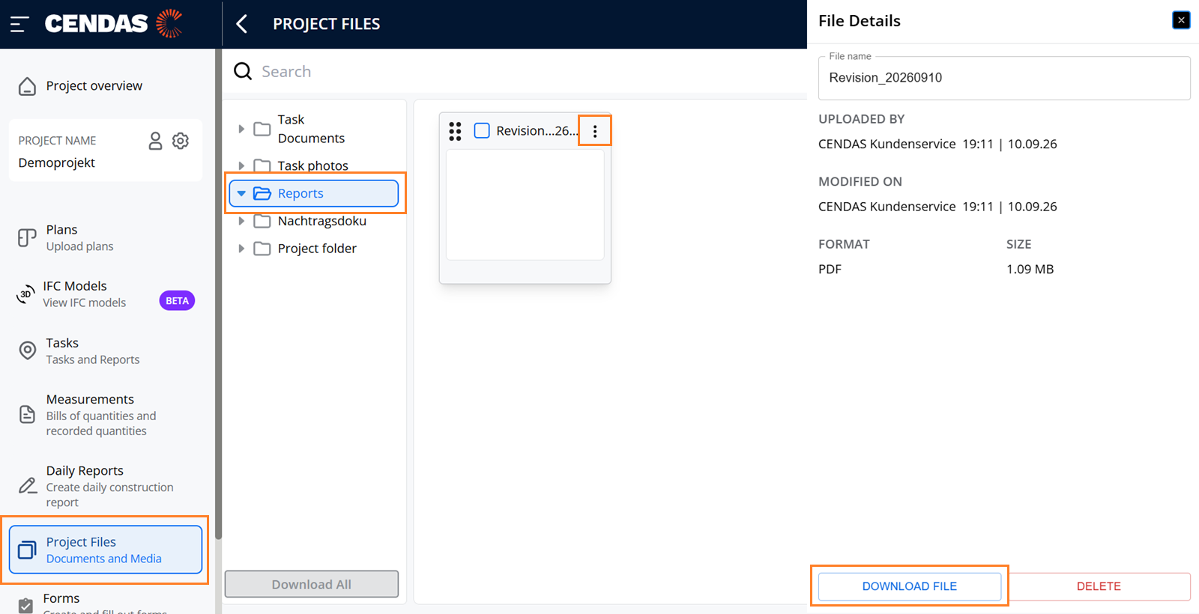Open Daily Reports section in sidebar
Screen dimensions: 1199x614
(x=106, y=486)
